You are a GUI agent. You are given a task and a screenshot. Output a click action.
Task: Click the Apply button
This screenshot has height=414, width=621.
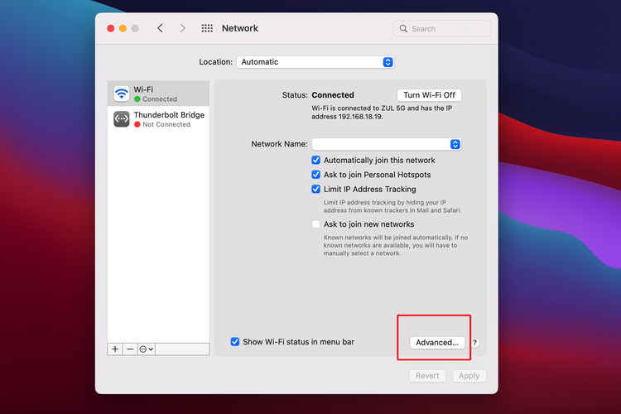(469, 376)
